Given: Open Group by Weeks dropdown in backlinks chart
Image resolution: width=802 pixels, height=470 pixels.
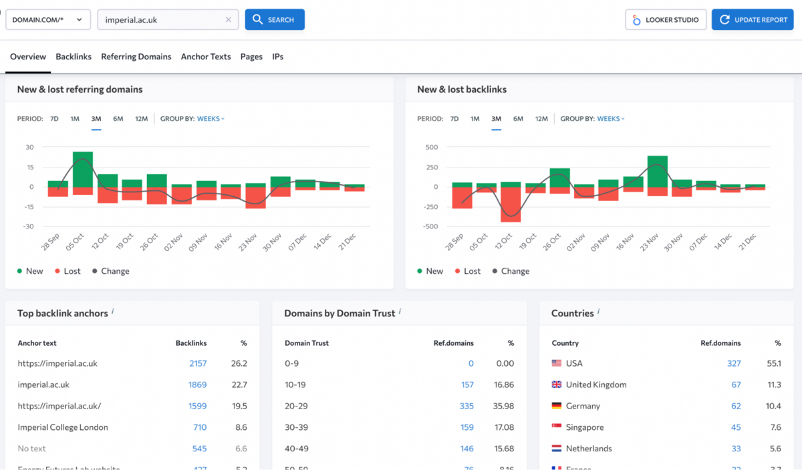Looking at the screenshot, I should click(x=611, y=119).
